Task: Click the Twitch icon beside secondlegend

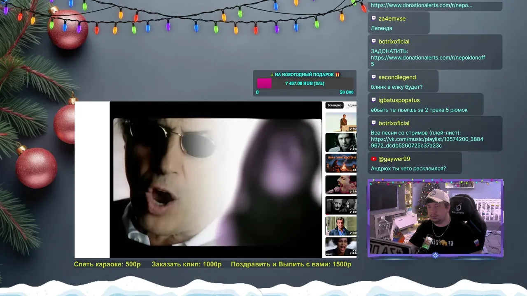Action: 374,77
